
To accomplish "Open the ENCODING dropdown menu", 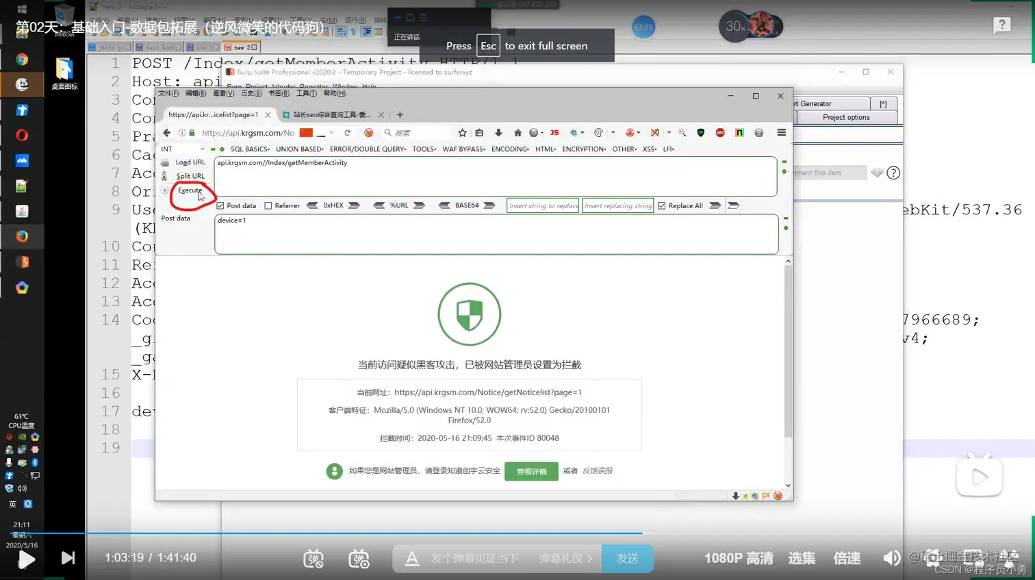I will 510,149.
